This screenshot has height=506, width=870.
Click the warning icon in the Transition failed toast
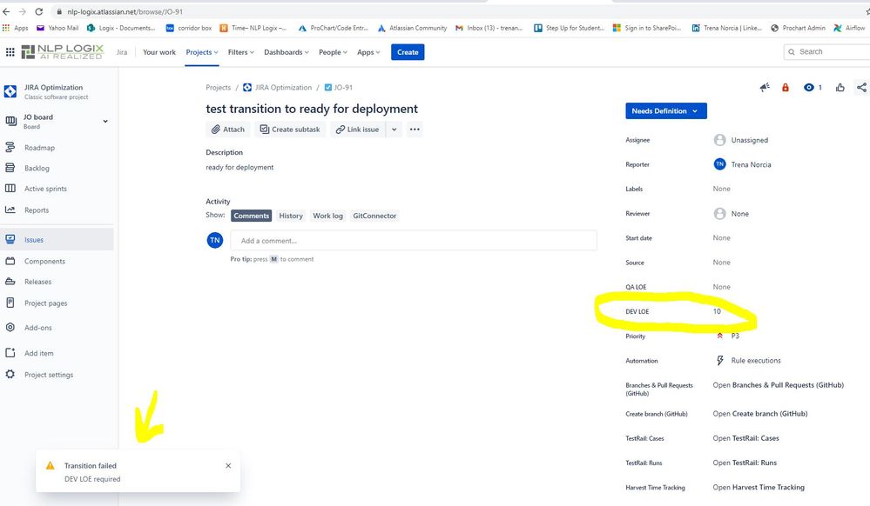[x=51, y=465]
